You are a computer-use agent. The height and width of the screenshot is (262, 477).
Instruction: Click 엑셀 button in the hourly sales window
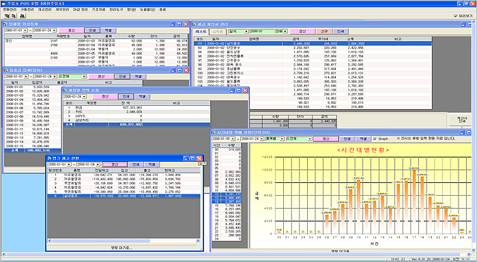coord(363,139)
